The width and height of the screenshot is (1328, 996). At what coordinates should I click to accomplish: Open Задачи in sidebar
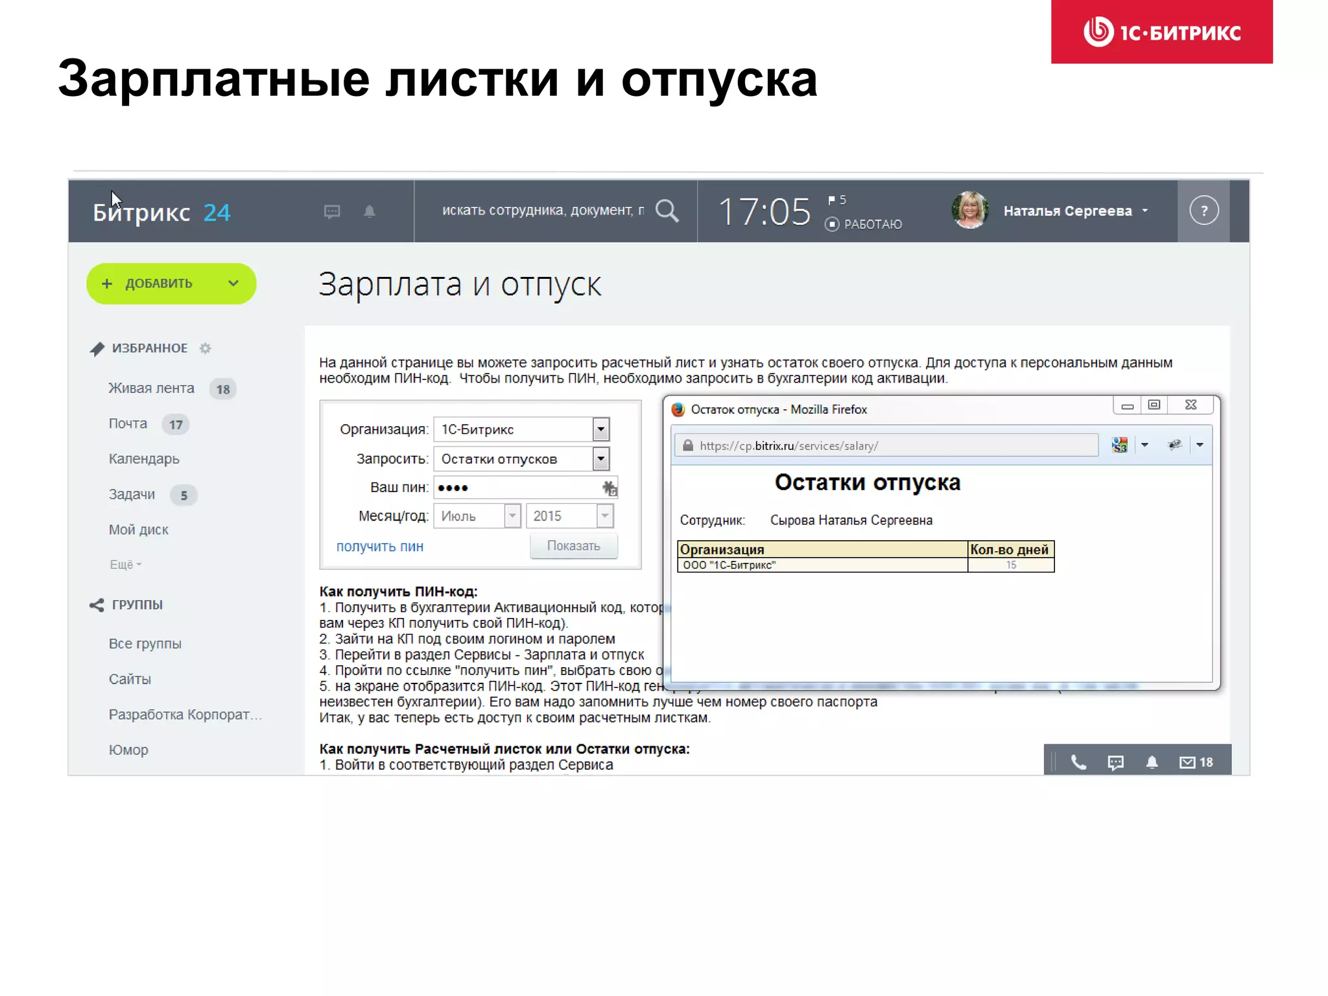(x=132, y=495)
